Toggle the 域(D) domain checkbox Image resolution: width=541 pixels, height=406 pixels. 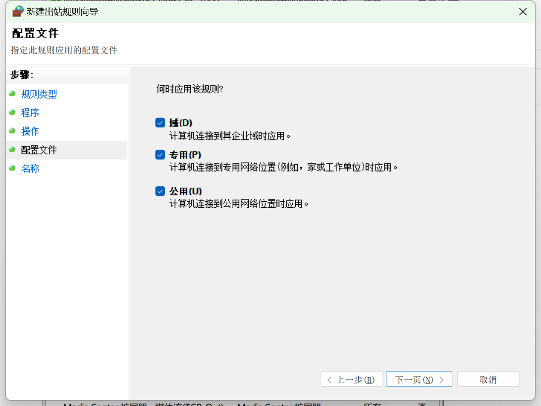(160, 122)
